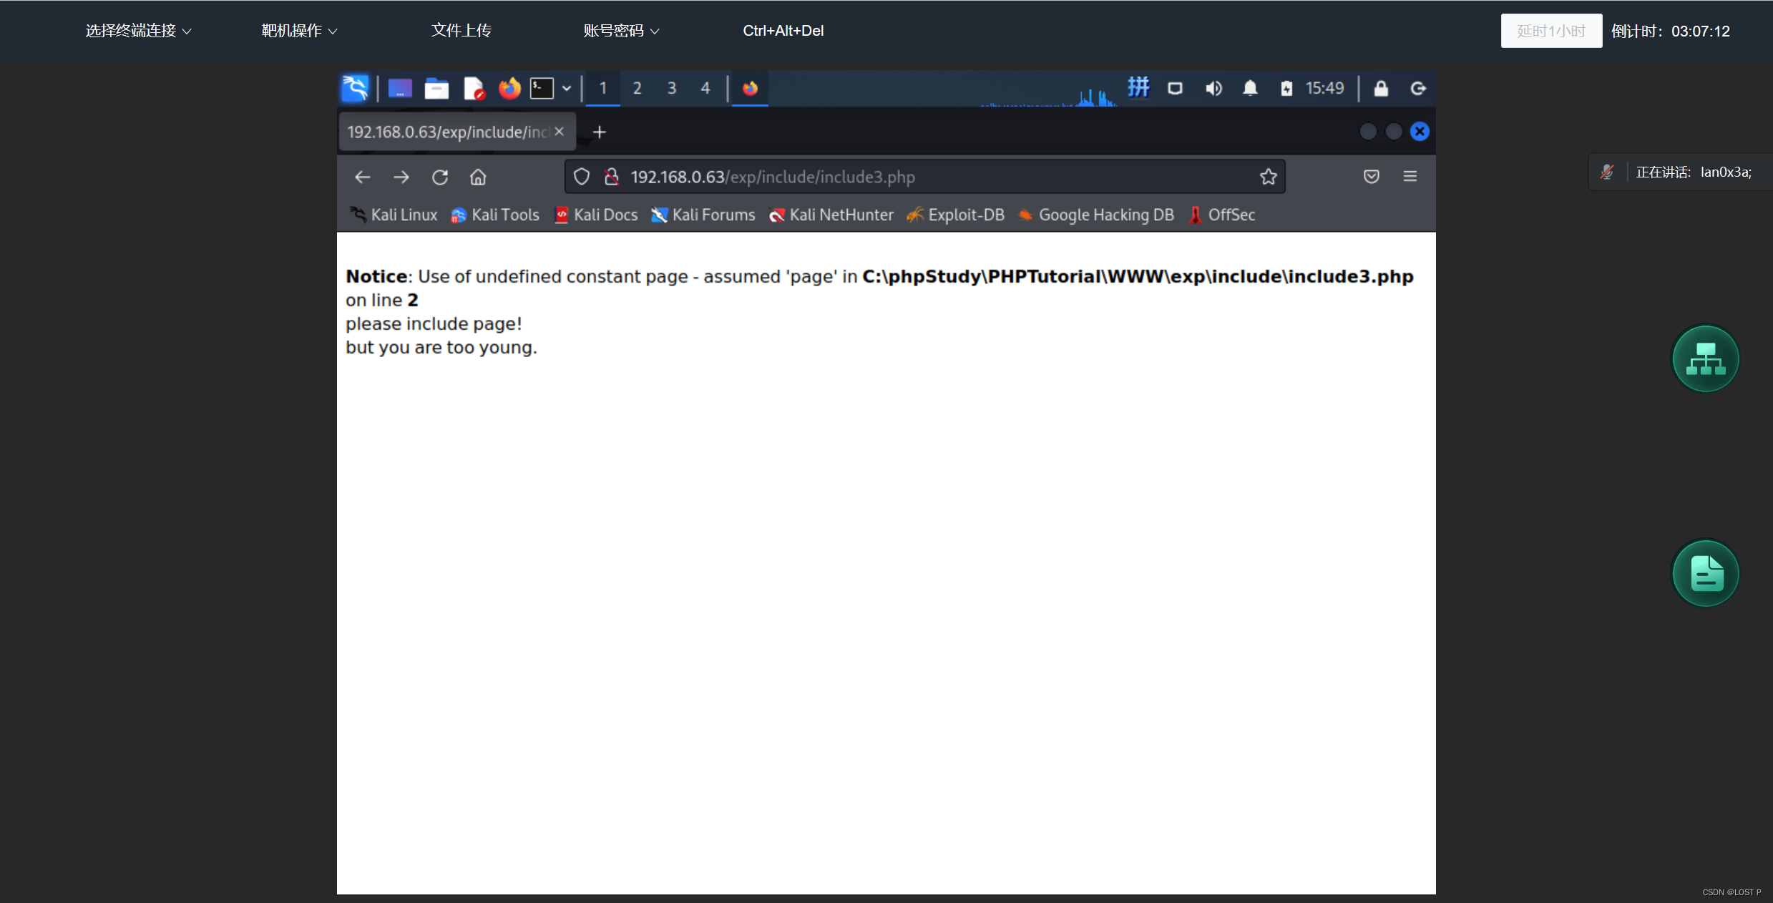
Task: Click the volume speaker icon
Action: (1213, 89)
